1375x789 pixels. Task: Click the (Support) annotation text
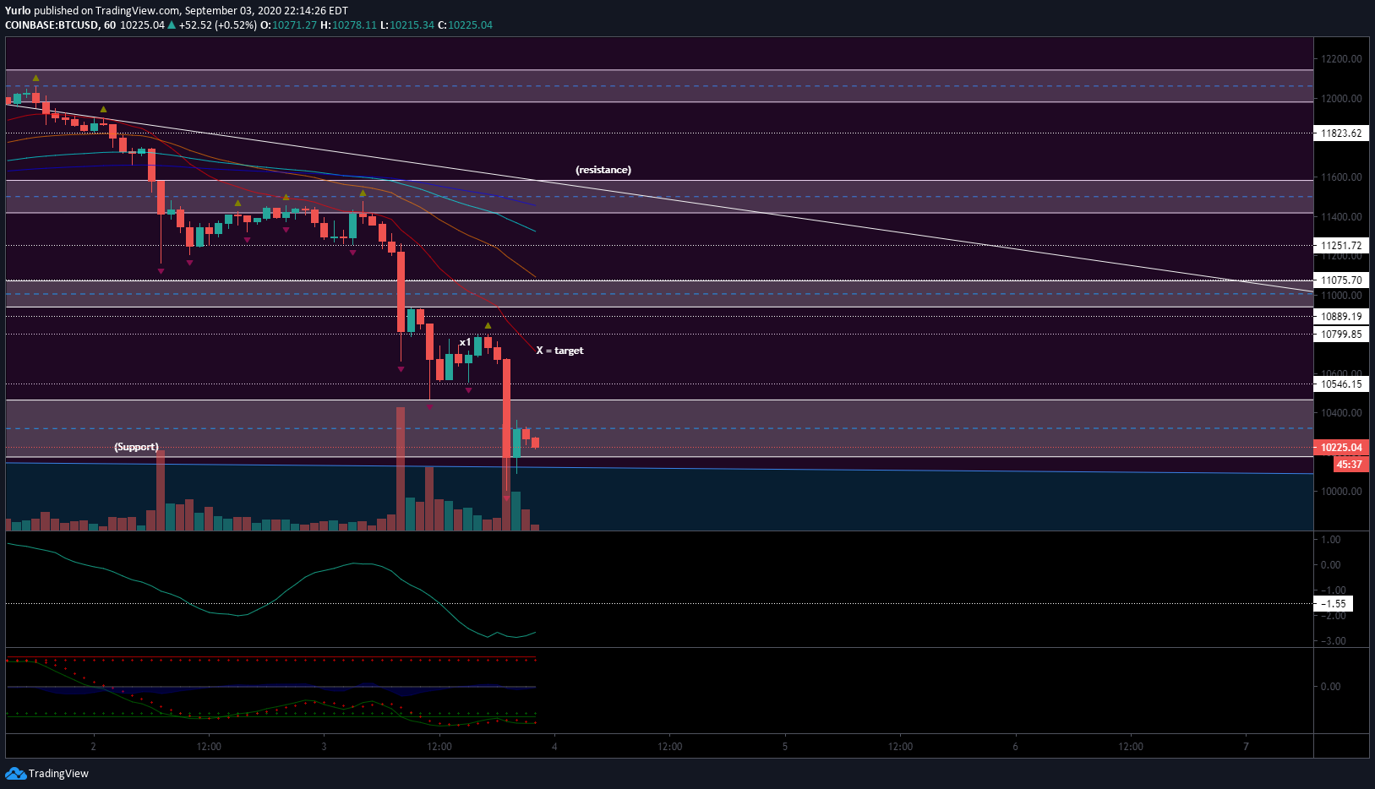tap(137, 447)
